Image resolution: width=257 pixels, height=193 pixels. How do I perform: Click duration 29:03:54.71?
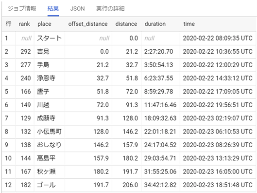[160, 158]
